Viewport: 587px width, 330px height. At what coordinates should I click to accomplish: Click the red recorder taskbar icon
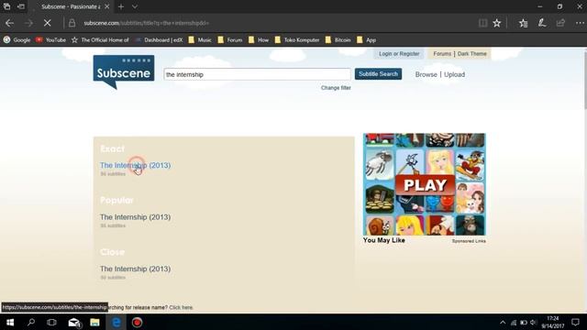tap(137, 322)
